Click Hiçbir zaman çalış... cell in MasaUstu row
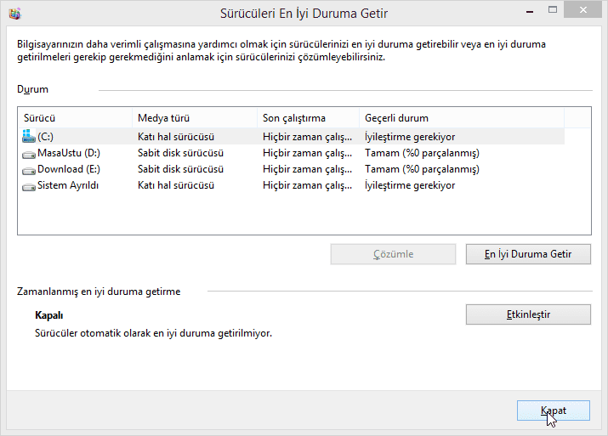Screen dimensions: 608x436 [x=308, y=153]
